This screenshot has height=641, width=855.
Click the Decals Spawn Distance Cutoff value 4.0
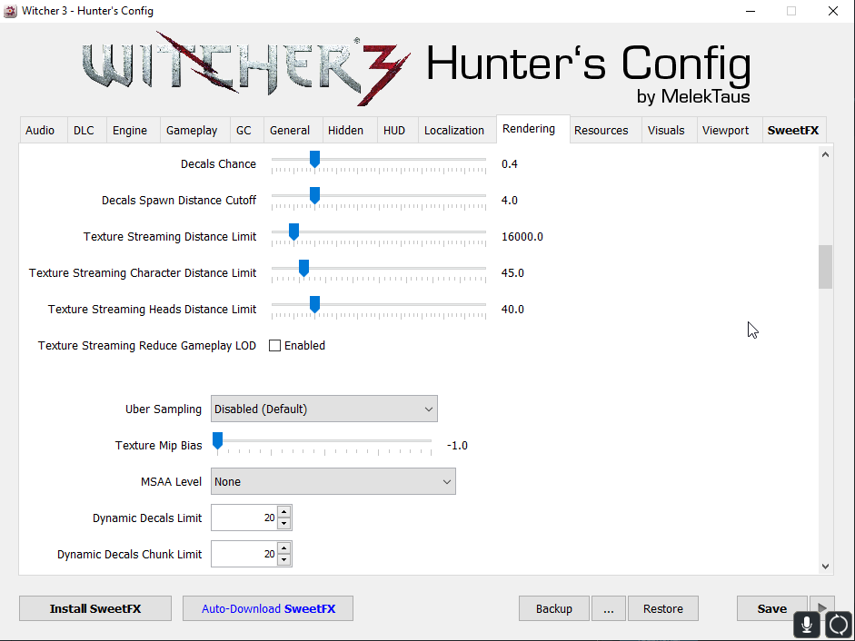(510, 201)
